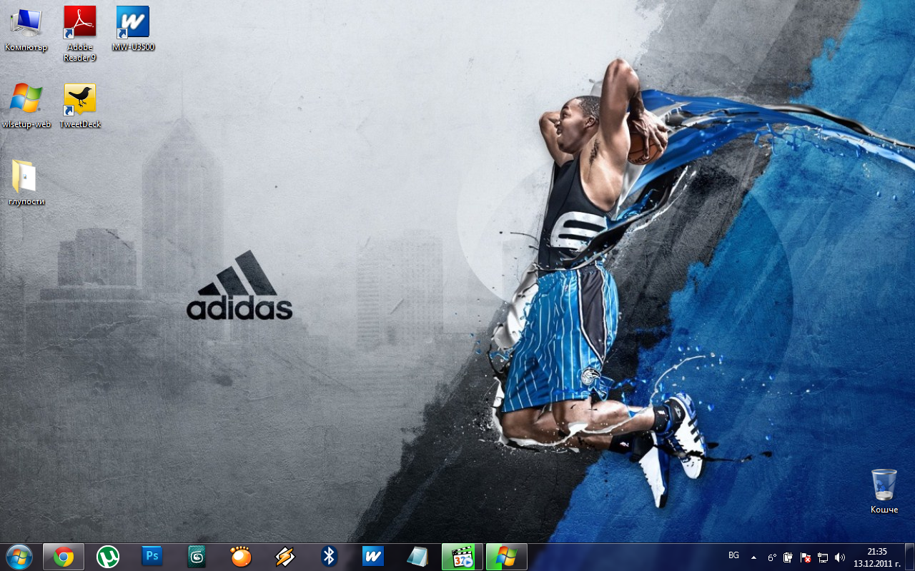Open the BG language indicator
915x571 pixels.
[733, 555]
